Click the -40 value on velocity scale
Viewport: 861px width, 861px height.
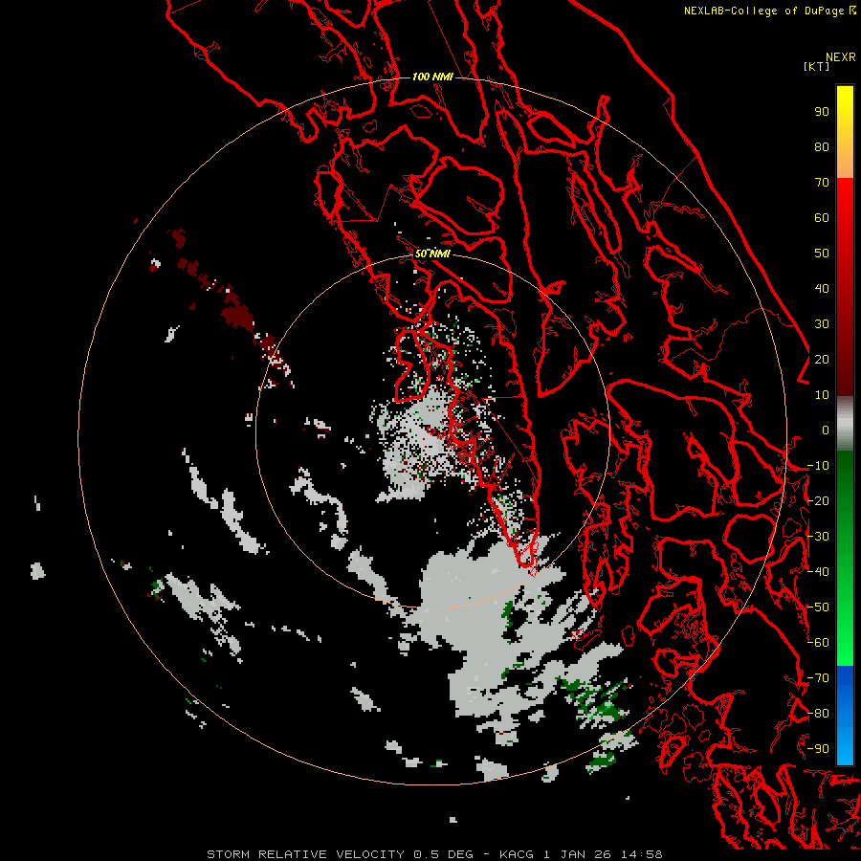818,572
